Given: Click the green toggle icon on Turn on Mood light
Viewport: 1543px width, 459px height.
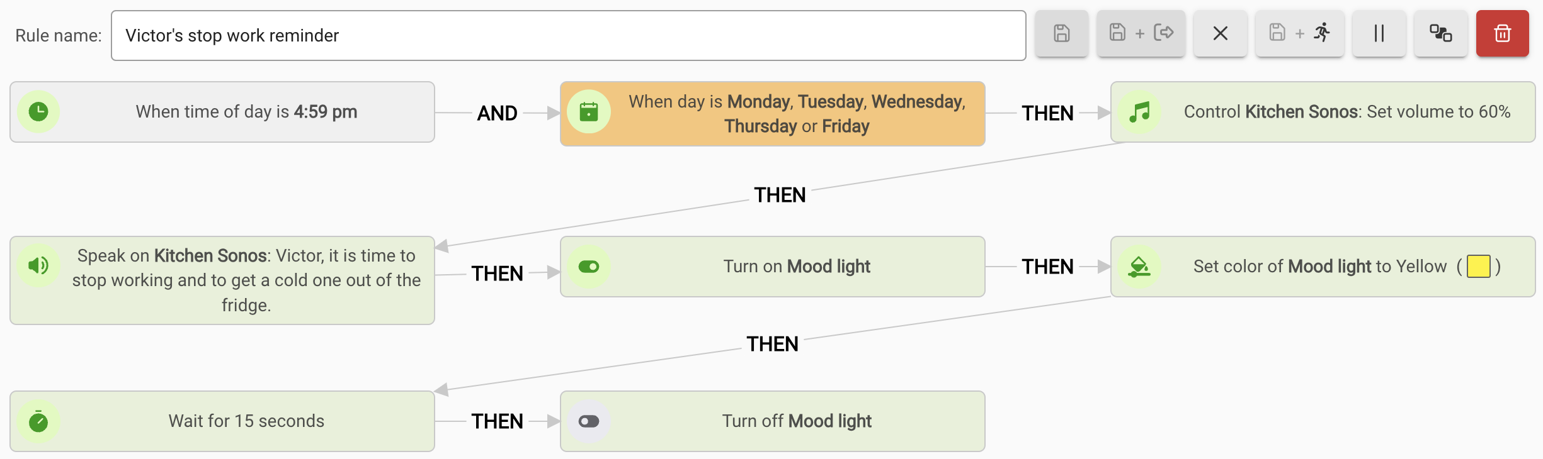Looking at the screenshot, I should tap(589, 267).
